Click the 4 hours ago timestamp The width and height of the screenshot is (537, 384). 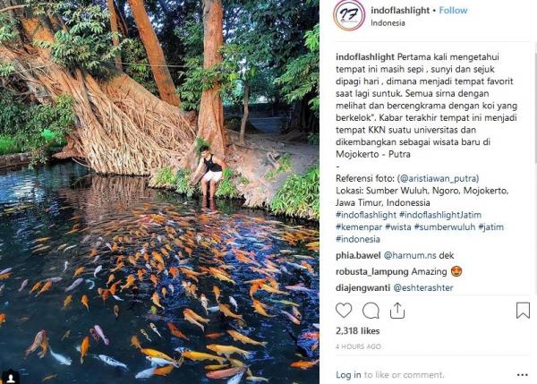click(x=358, y=346)
